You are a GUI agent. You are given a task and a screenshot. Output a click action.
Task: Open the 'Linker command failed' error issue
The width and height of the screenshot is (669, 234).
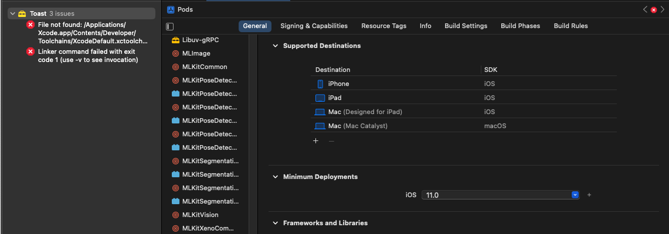[x=88, y=56]
